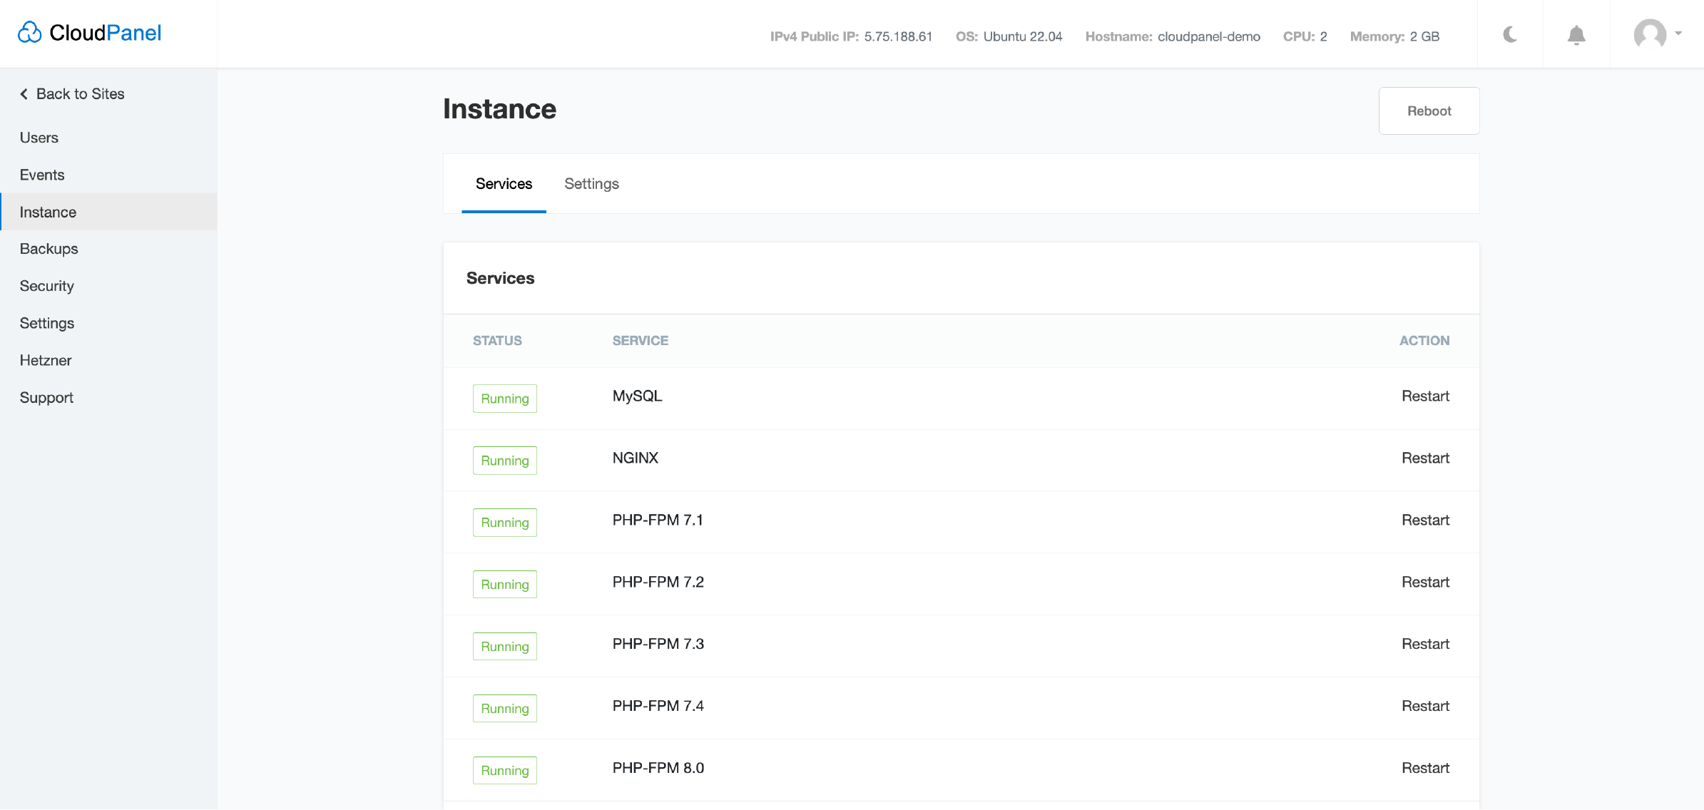Click the Back to Sites arrow icon
The image size is (1704, 810).
(24, 93)
